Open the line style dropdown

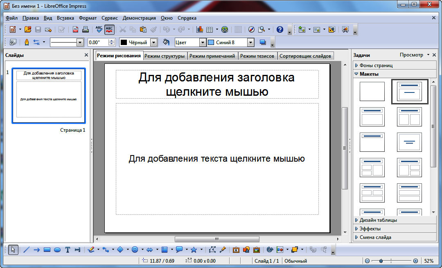pos(80,43)
